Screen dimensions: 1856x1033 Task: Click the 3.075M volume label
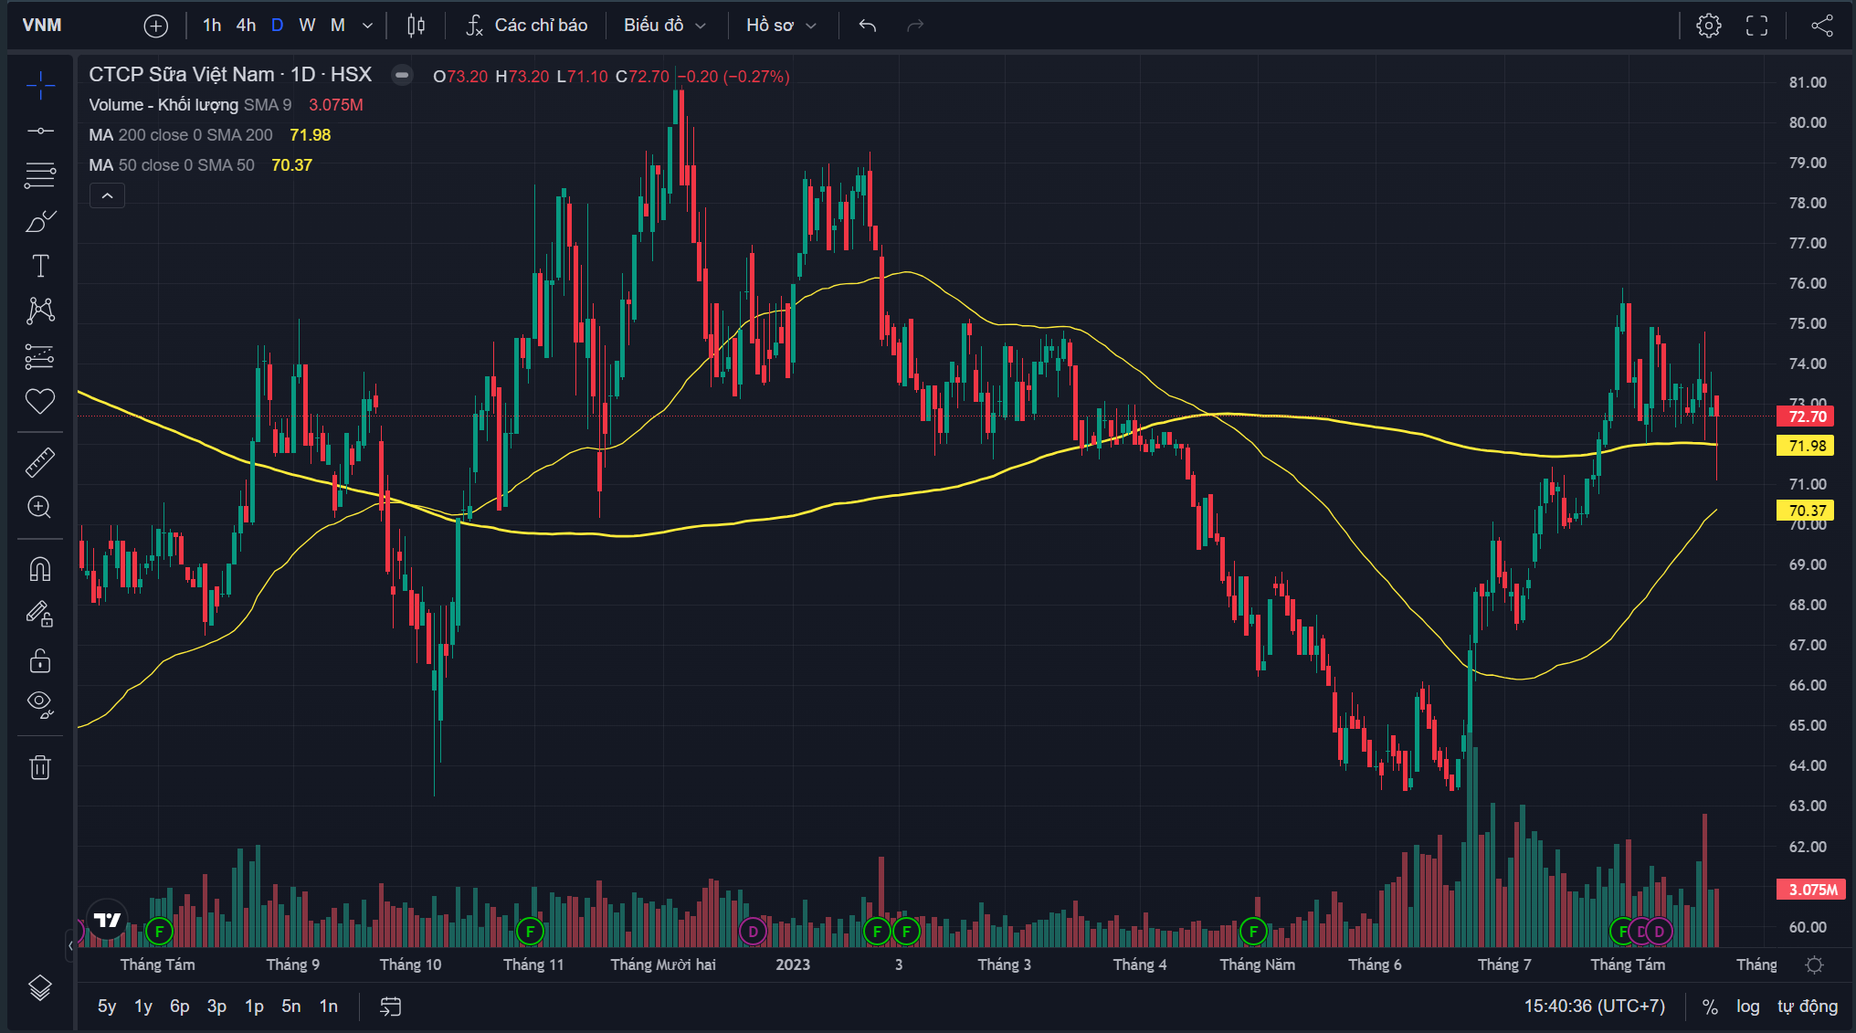pos(1811,890)
